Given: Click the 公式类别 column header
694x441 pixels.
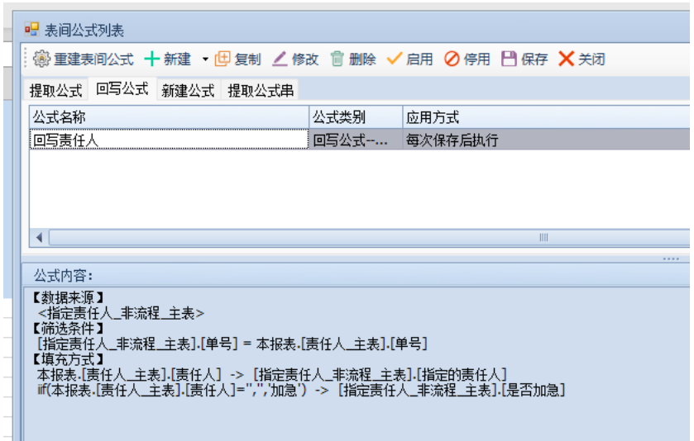Looking at the screenshot, I should tap(356, 118).
